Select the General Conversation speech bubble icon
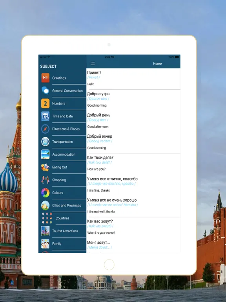Image resolution: width=226 pixels, height=302 pixels. [46, 90]
